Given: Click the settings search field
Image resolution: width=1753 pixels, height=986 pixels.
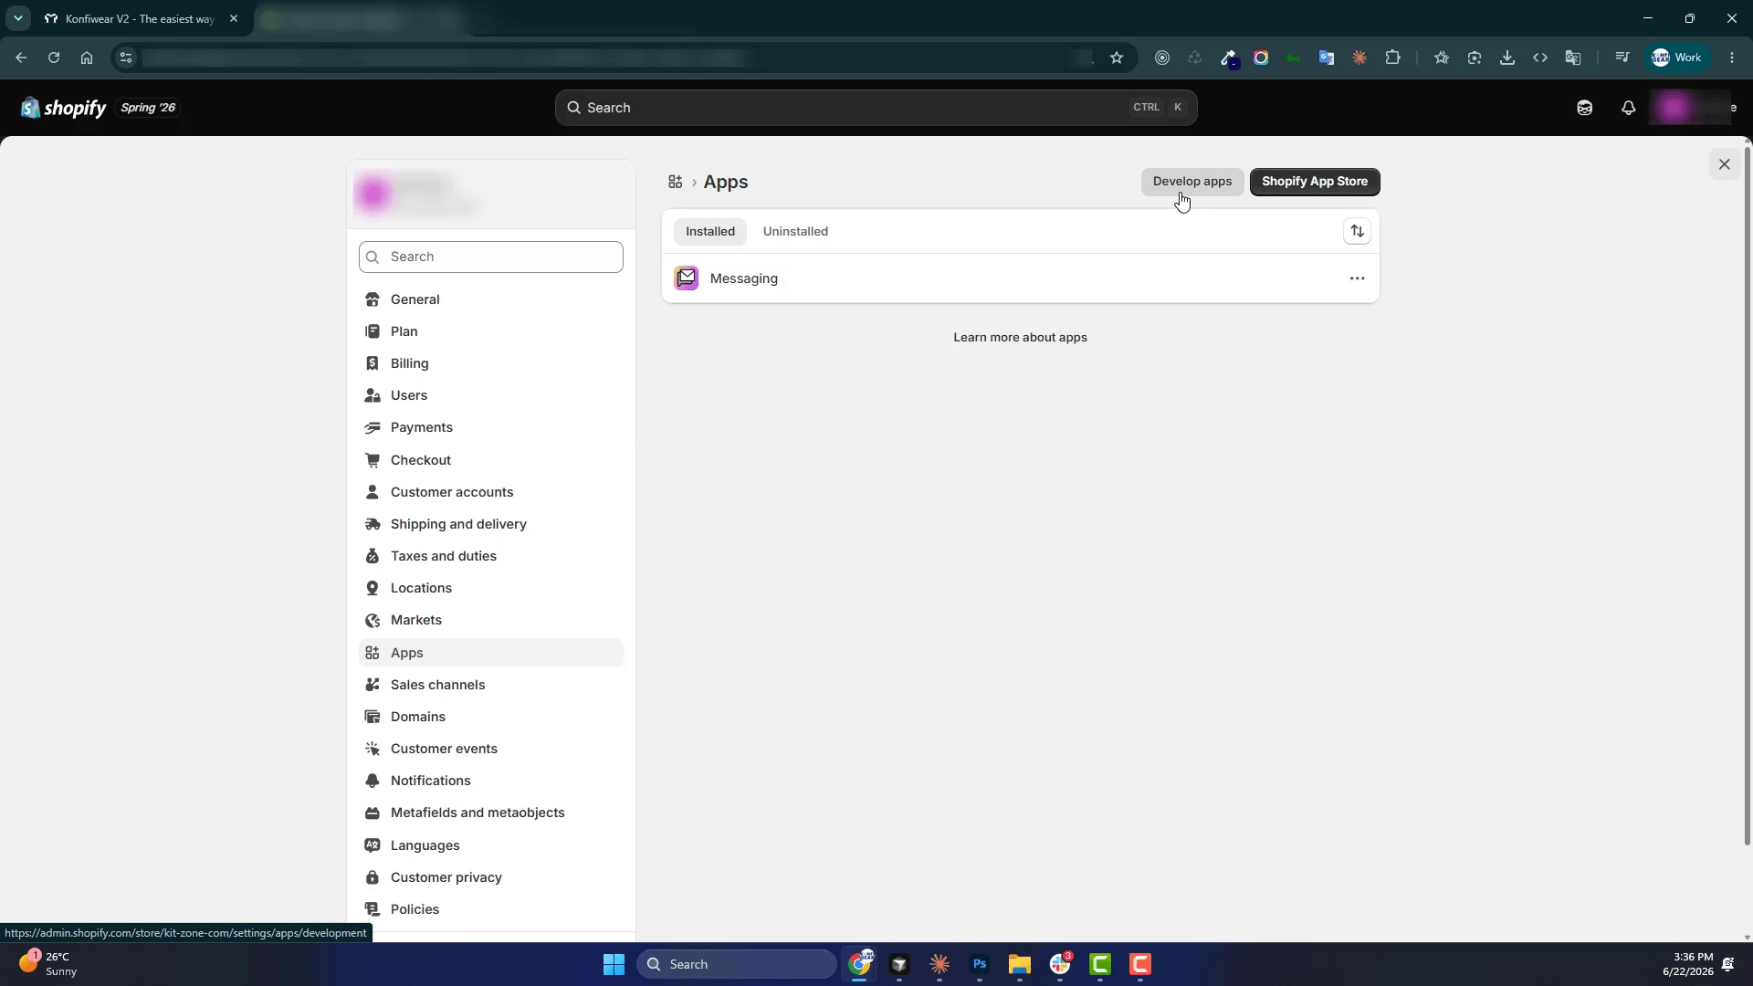Looking at the screenshot, I should [491, 257].
